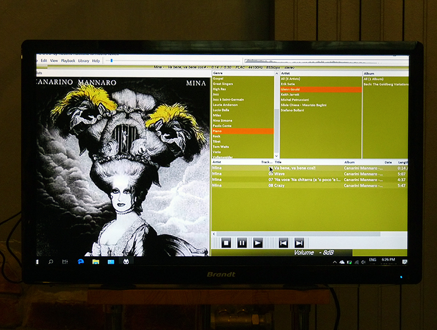The width and height of the screenshot is (437, 330).
Task: Select Nina Simone in Genre list
Action: (243, 120)
